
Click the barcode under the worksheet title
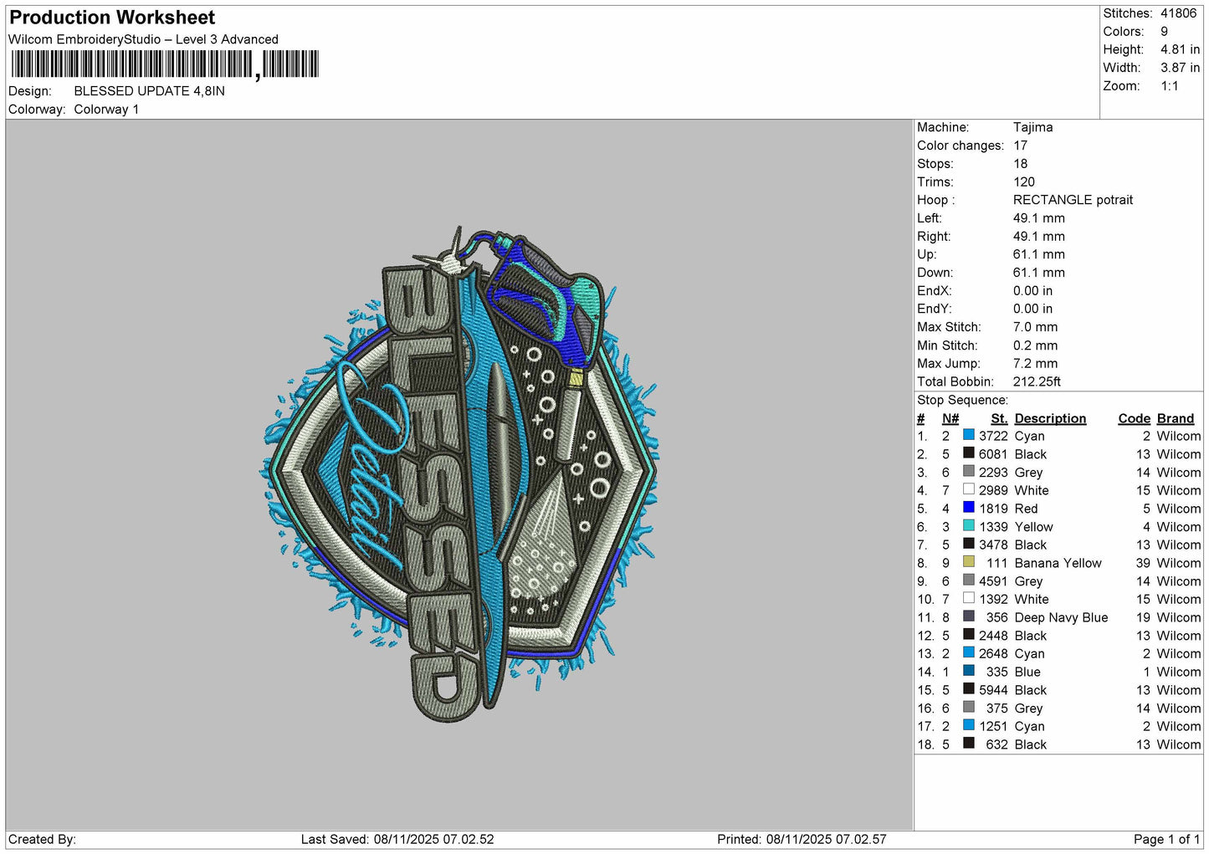pos(165,64)
